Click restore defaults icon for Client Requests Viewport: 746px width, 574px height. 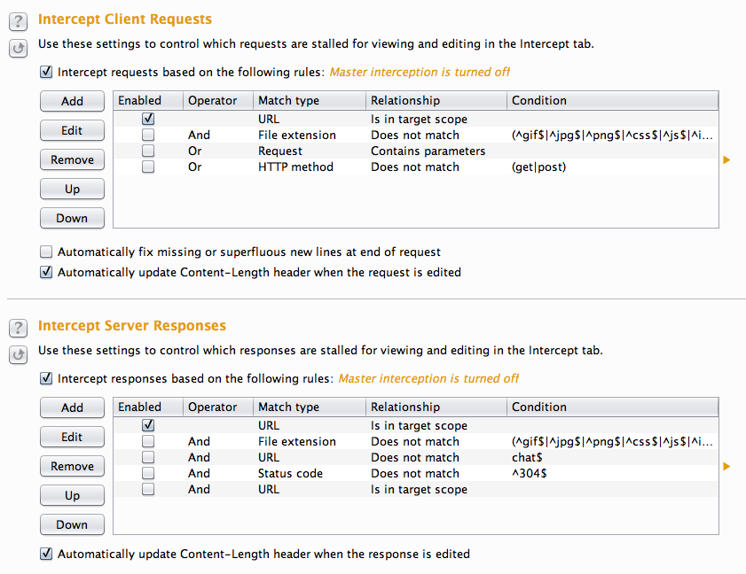[18, 48]
